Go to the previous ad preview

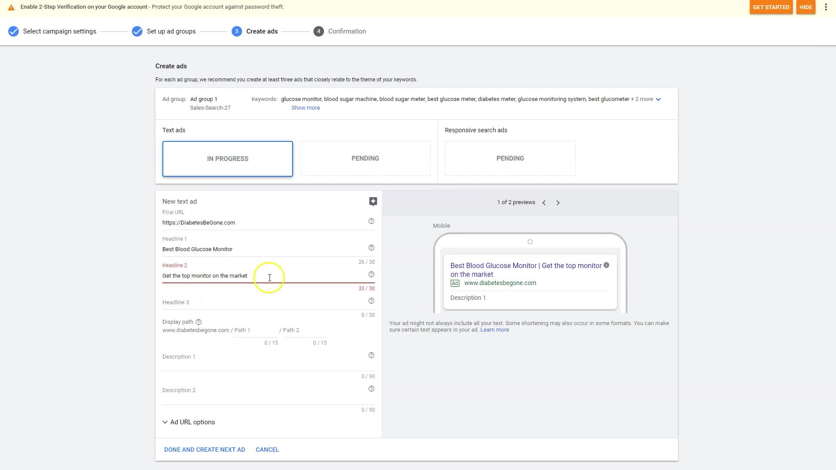(544, 203)
